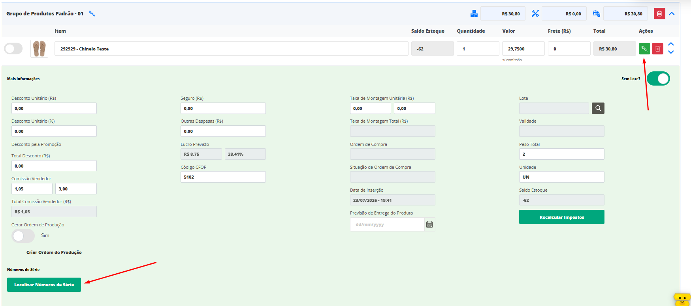The width and height of the screenshot is (691, 306).
Task: Click the Seguro (R$) field
Action: (223, 108)
